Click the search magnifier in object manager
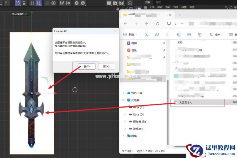Viewport: 237px width, 158px height. pyautogui.click(x=226, y=7)
